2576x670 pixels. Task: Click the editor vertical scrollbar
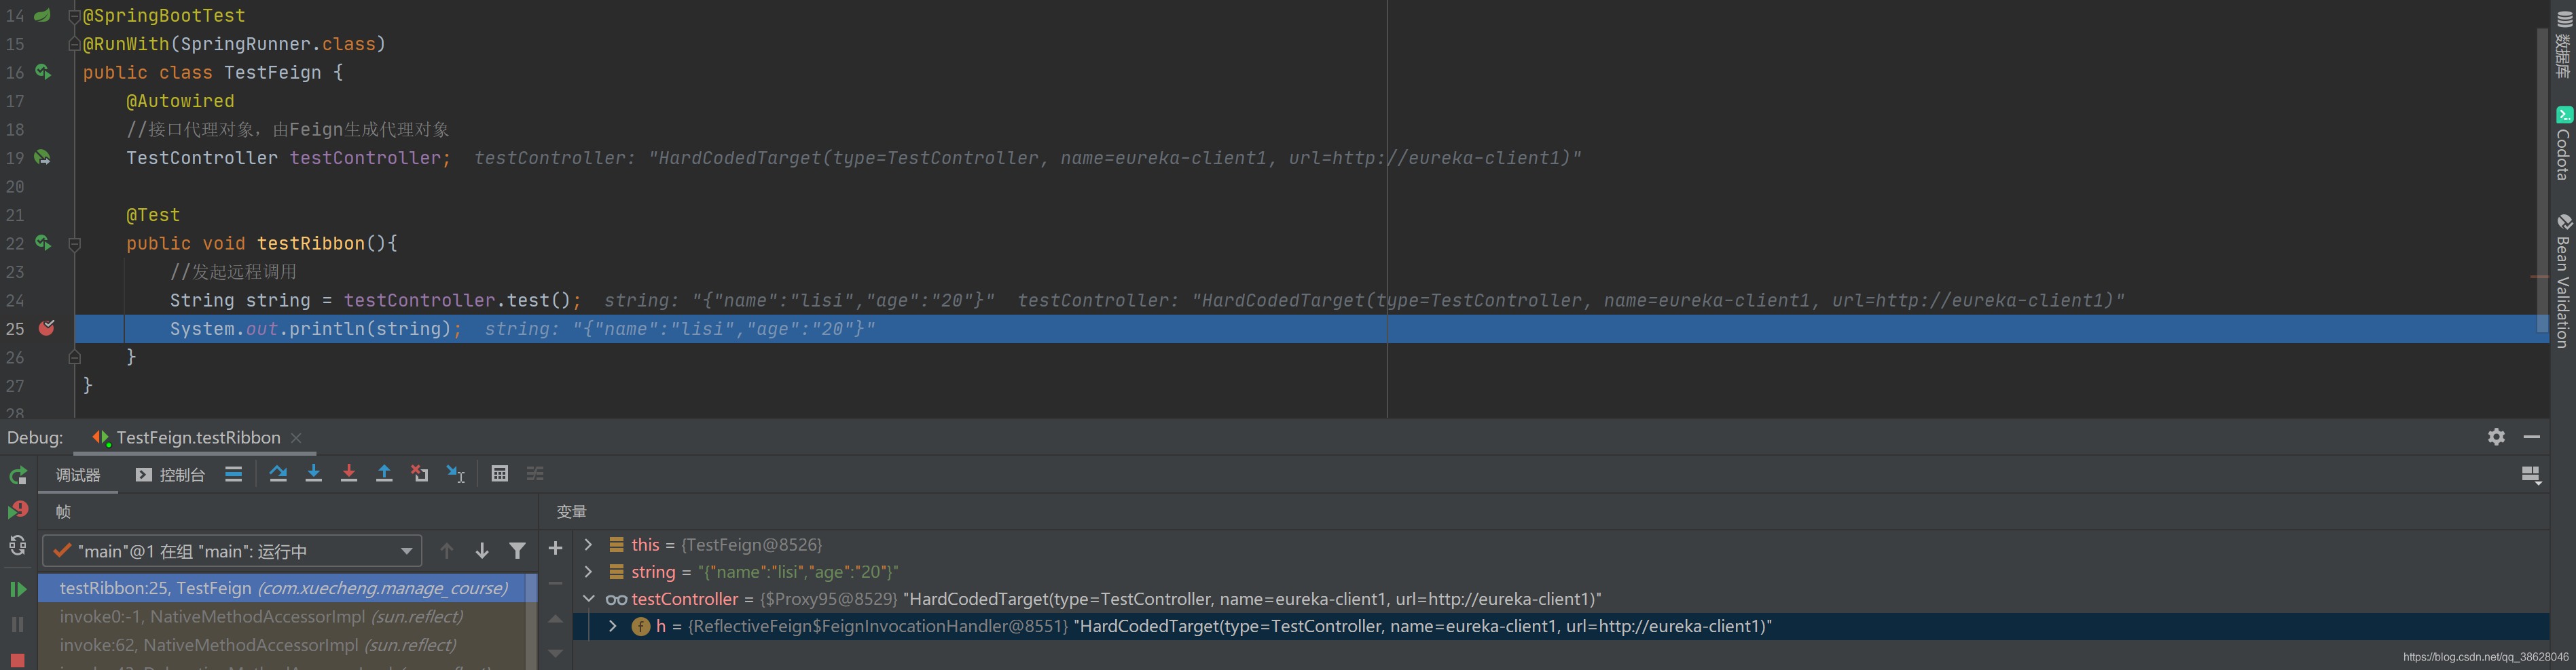click(2542, 180)
